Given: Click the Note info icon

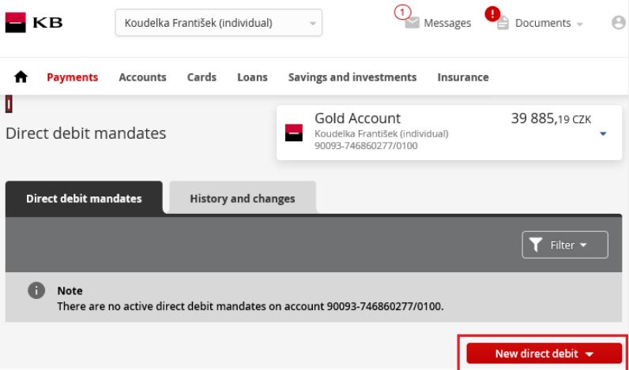Looking at the screenshot, I should (x=36, y=290).
